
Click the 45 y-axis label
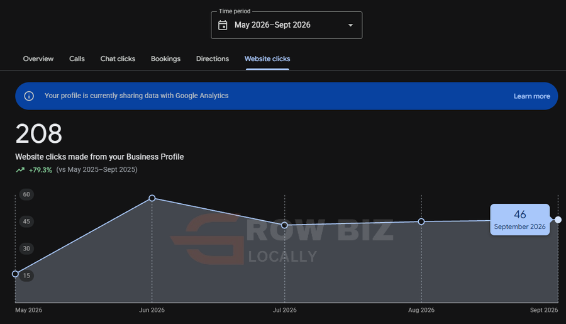tap(26, 221)
